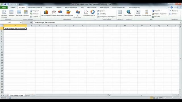The height and width of the screenshot is (102, 182).
Task: Adjust the zoom slider handle
Action: pos(173,98)
